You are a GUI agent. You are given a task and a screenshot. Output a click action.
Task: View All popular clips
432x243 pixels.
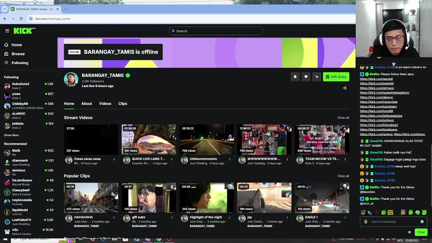click(x=343, y=176)
